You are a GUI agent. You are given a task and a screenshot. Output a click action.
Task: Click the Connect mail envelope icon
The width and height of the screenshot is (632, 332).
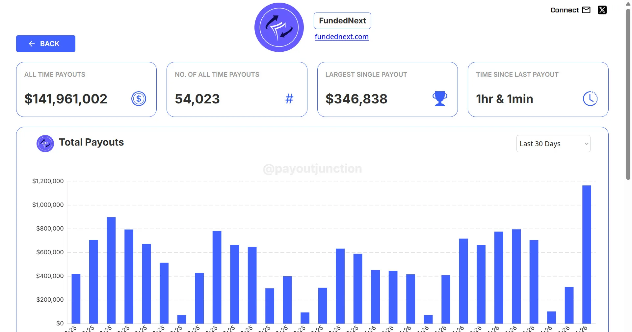pyautogui.click(x=586, y=10)
